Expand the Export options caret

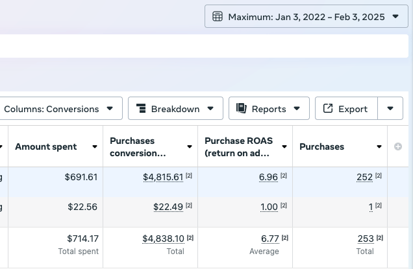pos(390,109)
